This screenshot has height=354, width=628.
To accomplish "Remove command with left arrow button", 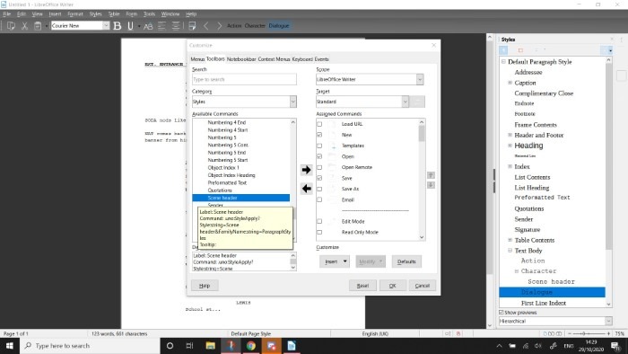I will click(x=307, y=188).
